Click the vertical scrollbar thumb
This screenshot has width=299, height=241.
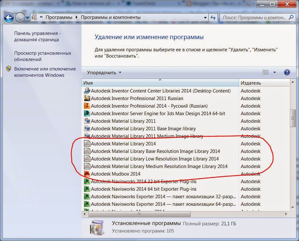click(293, 118)
